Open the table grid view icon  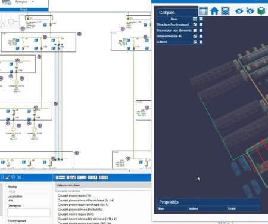(x=203, y=11)
